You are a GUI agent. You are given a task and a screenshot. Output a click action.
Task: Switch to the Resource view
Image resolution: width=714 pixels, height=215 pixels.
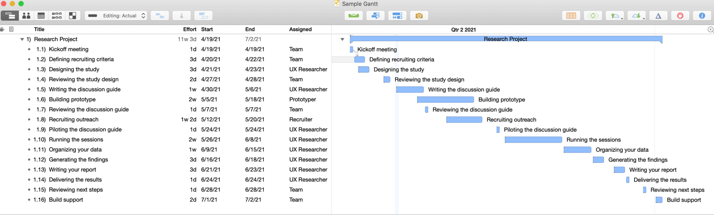[x=26, y=16]
